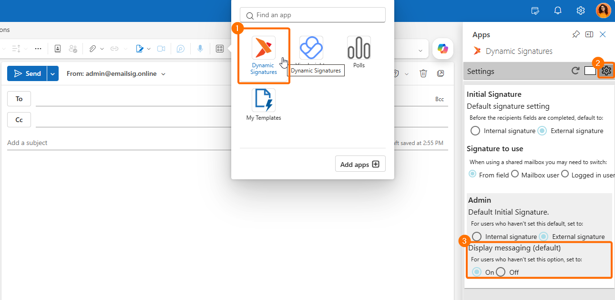Click the Find an app search field
Viewport: 615px width, 300px height.
pyautogui.click(x=313, y=15)
